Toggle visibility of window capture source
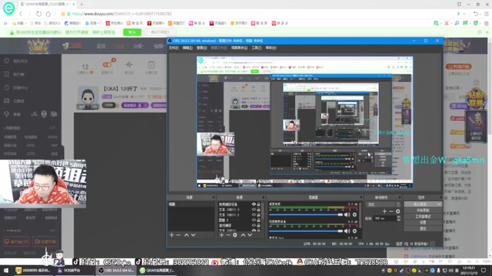 [x=253, y=225]
